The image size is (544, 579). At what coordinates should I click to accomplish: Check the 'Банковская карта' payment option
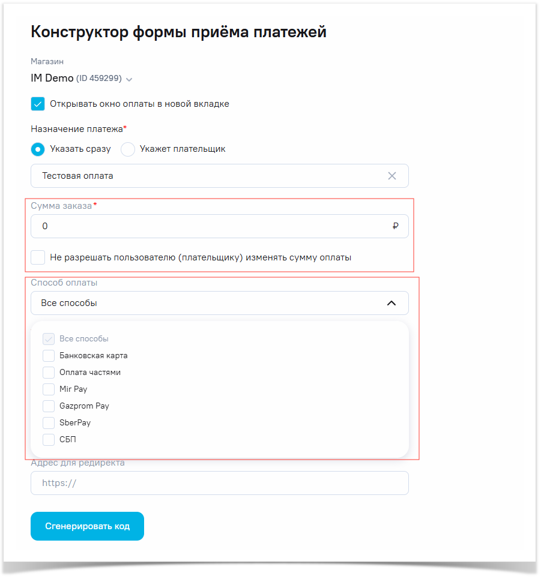point(49,356)
